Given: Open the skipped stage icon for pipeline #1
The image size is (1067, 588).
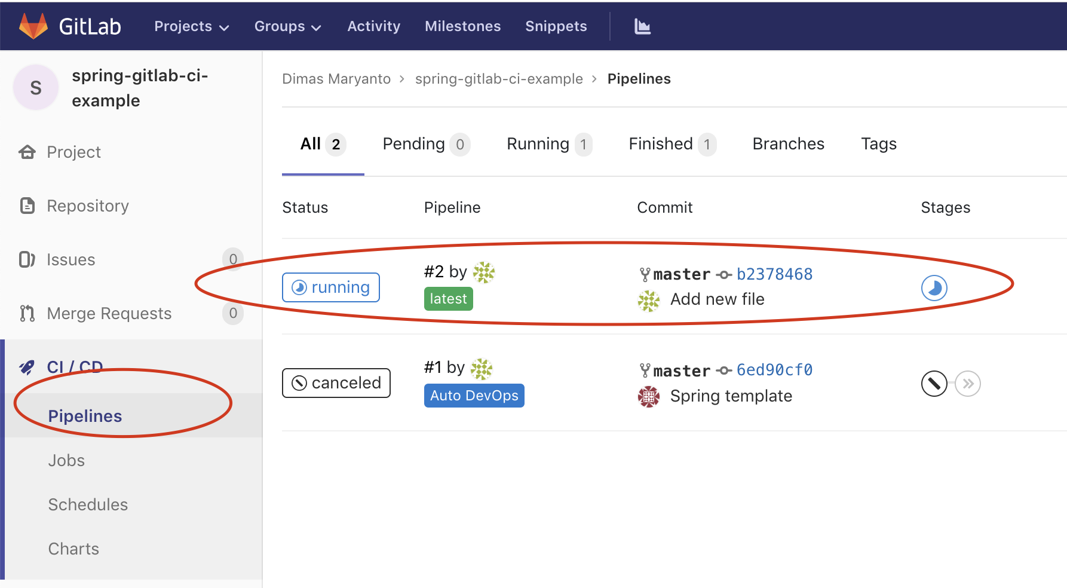Looking at the screenshot, I should pos(968,384).
